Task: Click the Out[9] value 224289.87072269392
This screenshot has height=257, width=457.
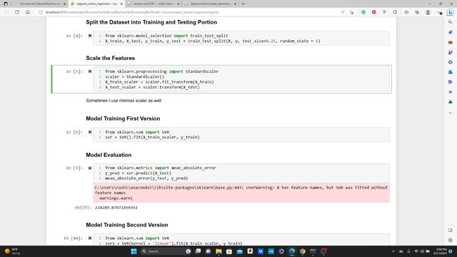Action: click(116, 208)
